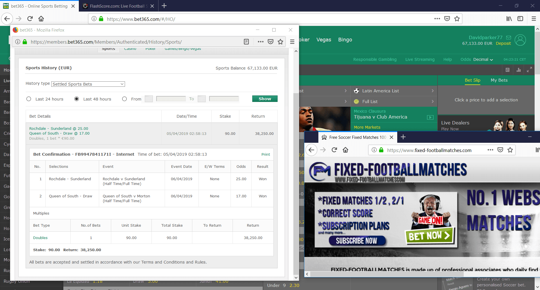Screen dimensions: 540x290
Task: Click the Help link in bet365 header
Action: 447,59
